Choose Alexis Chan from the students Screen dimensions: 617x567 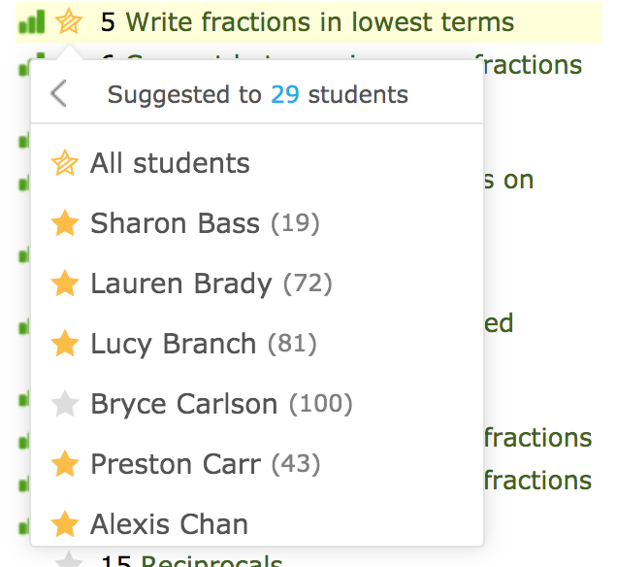[x=169, y=524]
